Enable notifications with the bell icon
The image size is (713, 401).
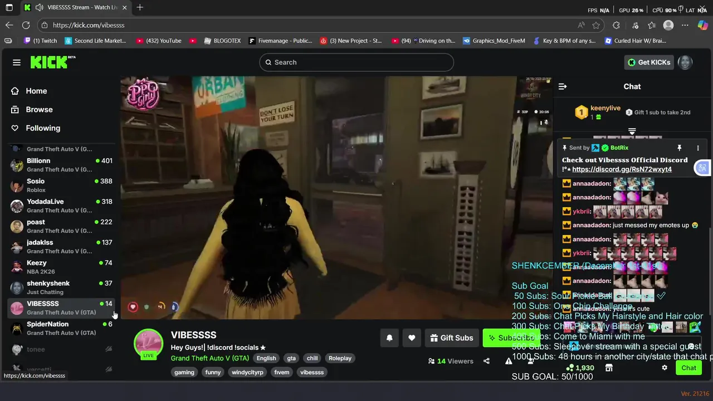(389, 338)
